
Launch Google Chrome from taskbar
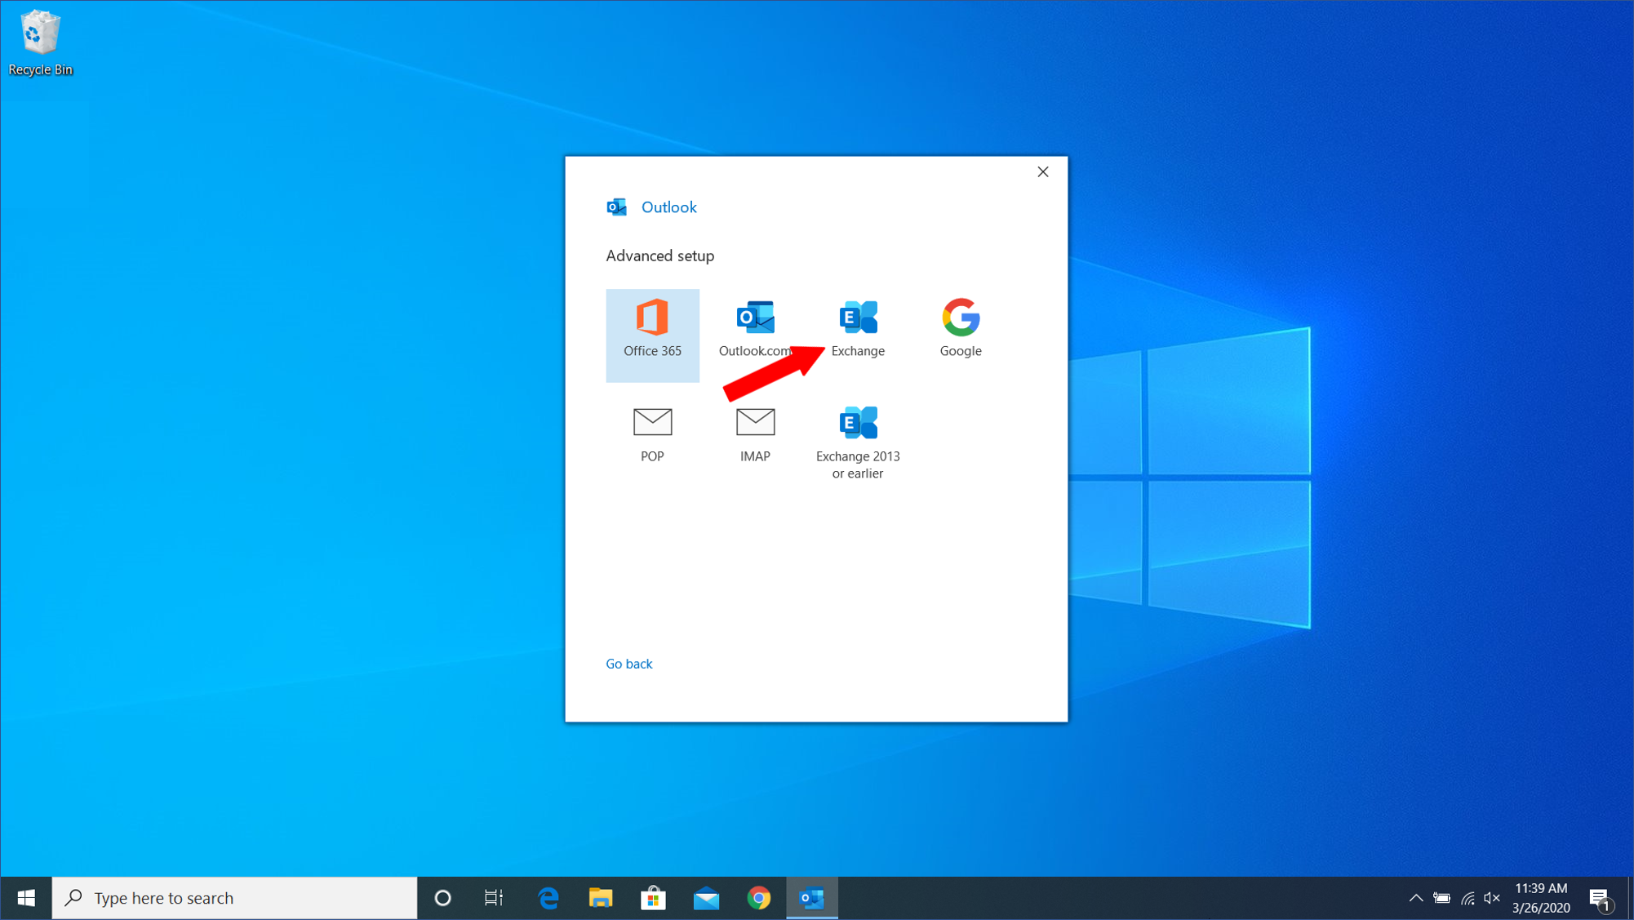pyautogui.click(x=758, y=898)
